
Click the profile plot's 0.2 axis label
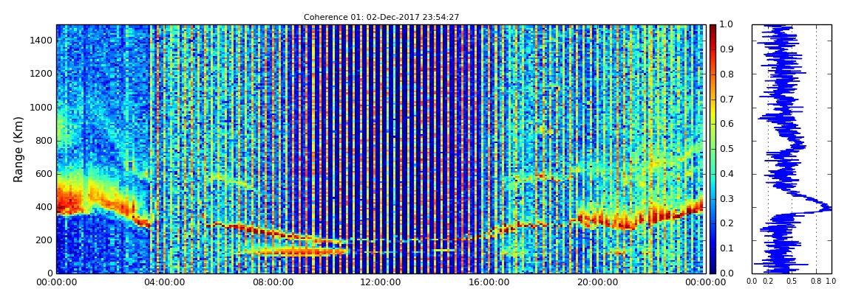(x=768, y=281)
